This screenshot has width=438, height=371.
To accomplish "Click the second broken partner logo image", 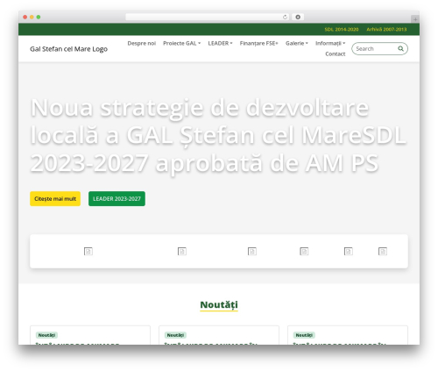I will pos(182,251).
